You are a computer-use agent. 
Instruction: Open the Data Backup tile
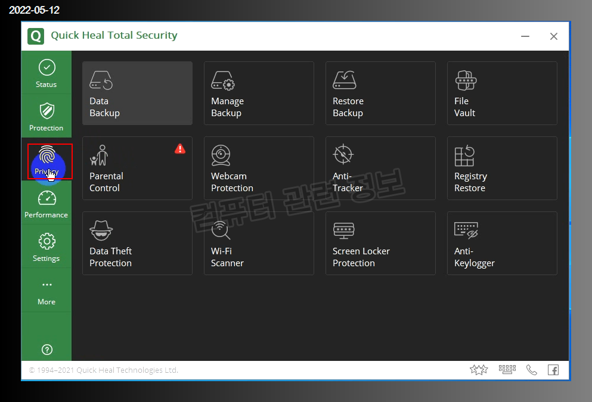138,93
